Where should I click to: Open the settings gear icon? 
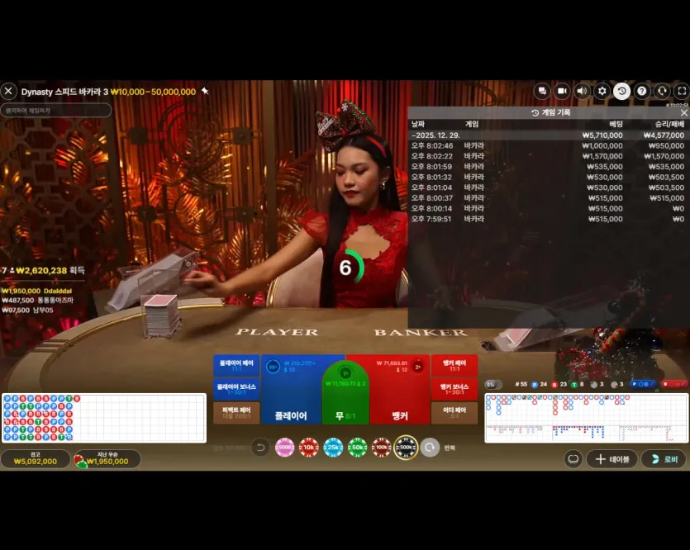point(602,91)
